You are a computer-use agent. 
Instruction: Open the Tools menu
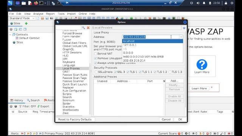pos(61,14)
